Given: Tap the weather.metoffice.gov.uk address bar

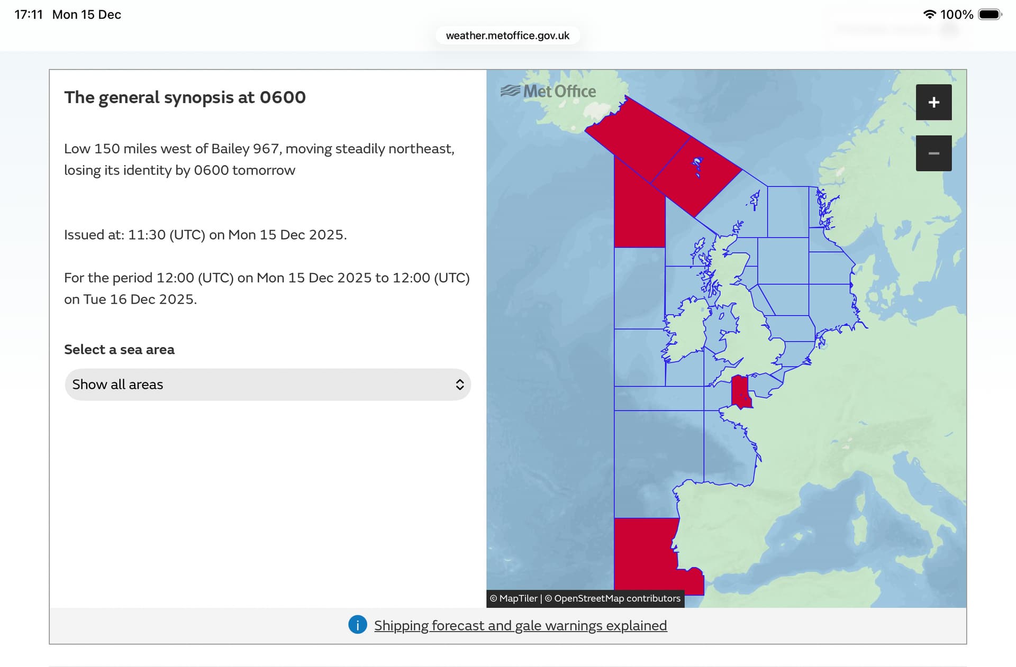Looking at the screenshot, I should pos(507,35).
